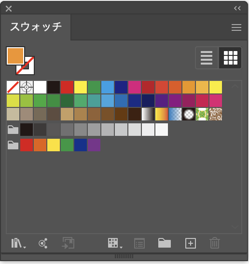This screenshot has height=264, width=249.
Task: Open the Swatch Libraries menu icon
Action: 18,243
